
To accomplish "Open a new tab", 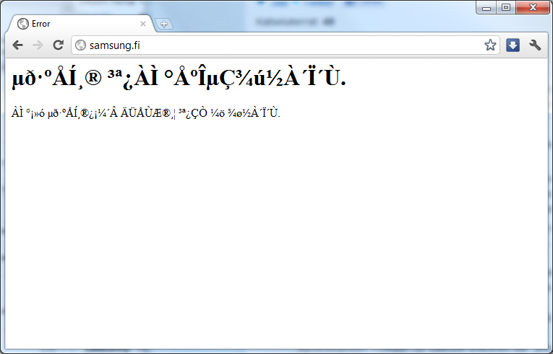I will pyautogui.click(x=164, y=24).
